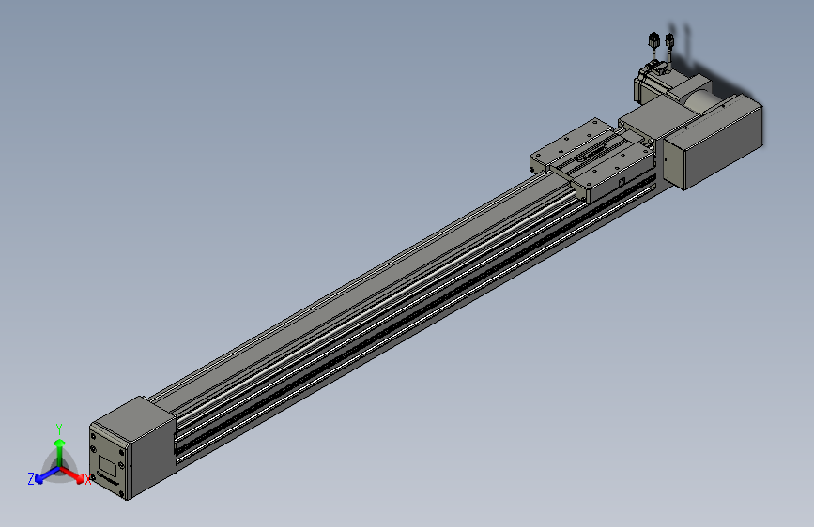Select the rectangular label on the end cap face
Viewport: 814px width, 527px height.
tap(107, 464)
